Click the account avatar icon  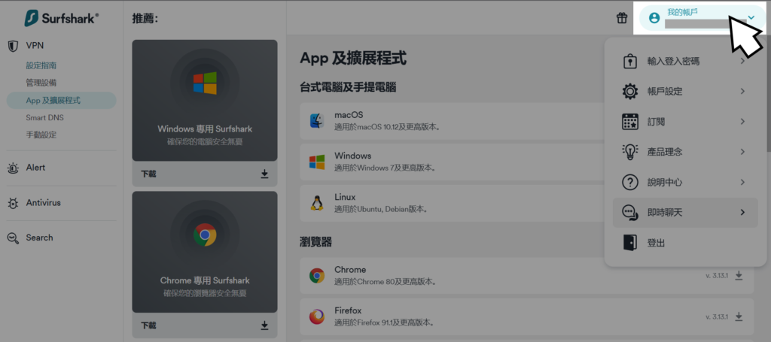[x=654, y=18]
